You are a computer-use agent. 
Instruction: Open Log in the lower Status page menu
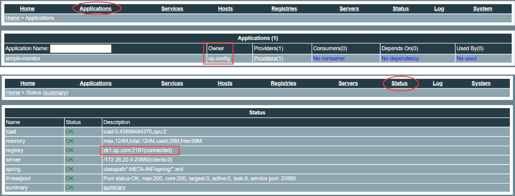click(437, 83)
